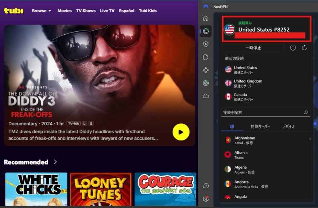Open NordVPN settings gear icon
This screenshot has height=208, width=318.
[206, 199]
